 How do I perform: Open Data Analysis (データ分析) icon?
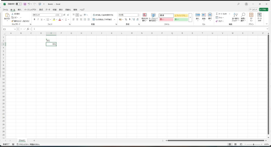click(x=259, y=17)
